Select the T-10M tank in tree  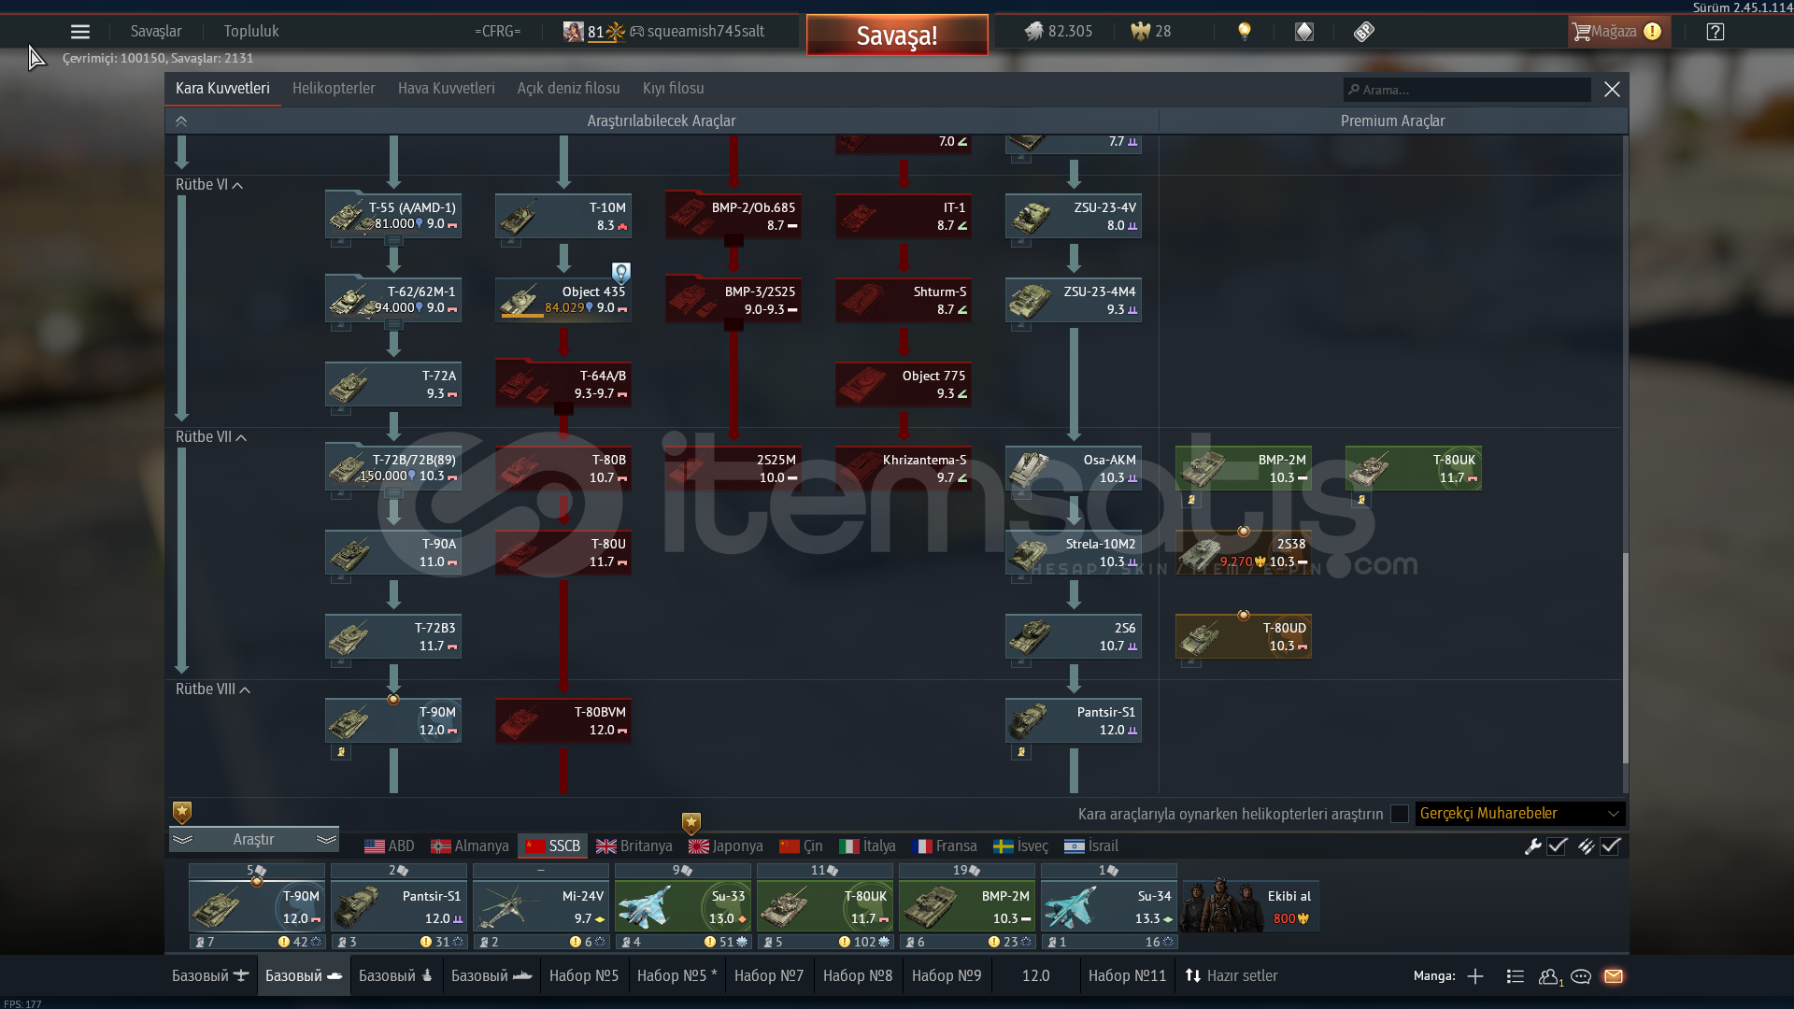(562, 217)
